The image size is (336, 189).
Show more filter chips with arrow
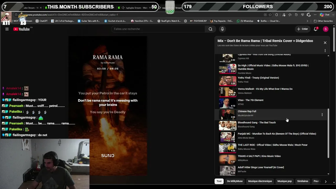point(325,181)
